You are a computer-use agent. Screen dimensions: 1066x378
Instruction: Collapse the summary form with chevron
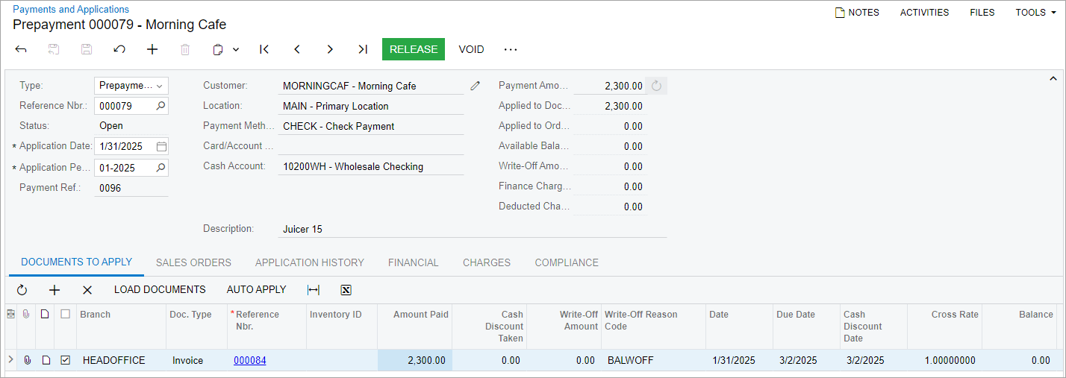click(1053, 78)
